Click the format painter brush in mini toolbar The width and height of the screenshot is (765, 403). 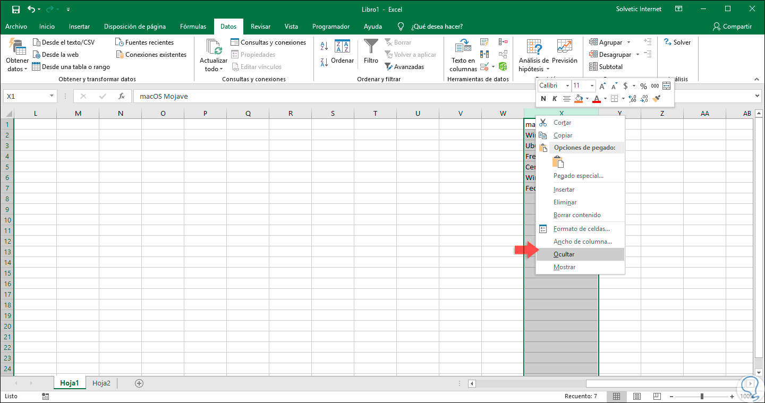656,99
